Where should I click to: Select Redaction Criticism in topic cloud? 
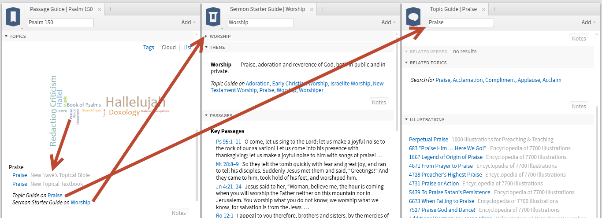[x=53, y=111]
